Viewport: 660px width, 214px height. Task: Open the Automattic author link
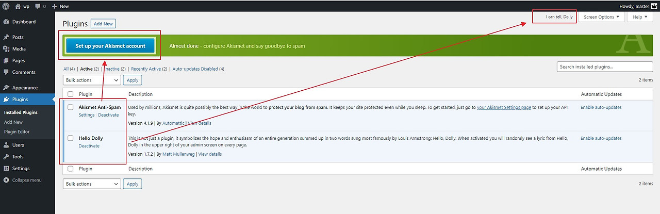(x=173, y=123)
